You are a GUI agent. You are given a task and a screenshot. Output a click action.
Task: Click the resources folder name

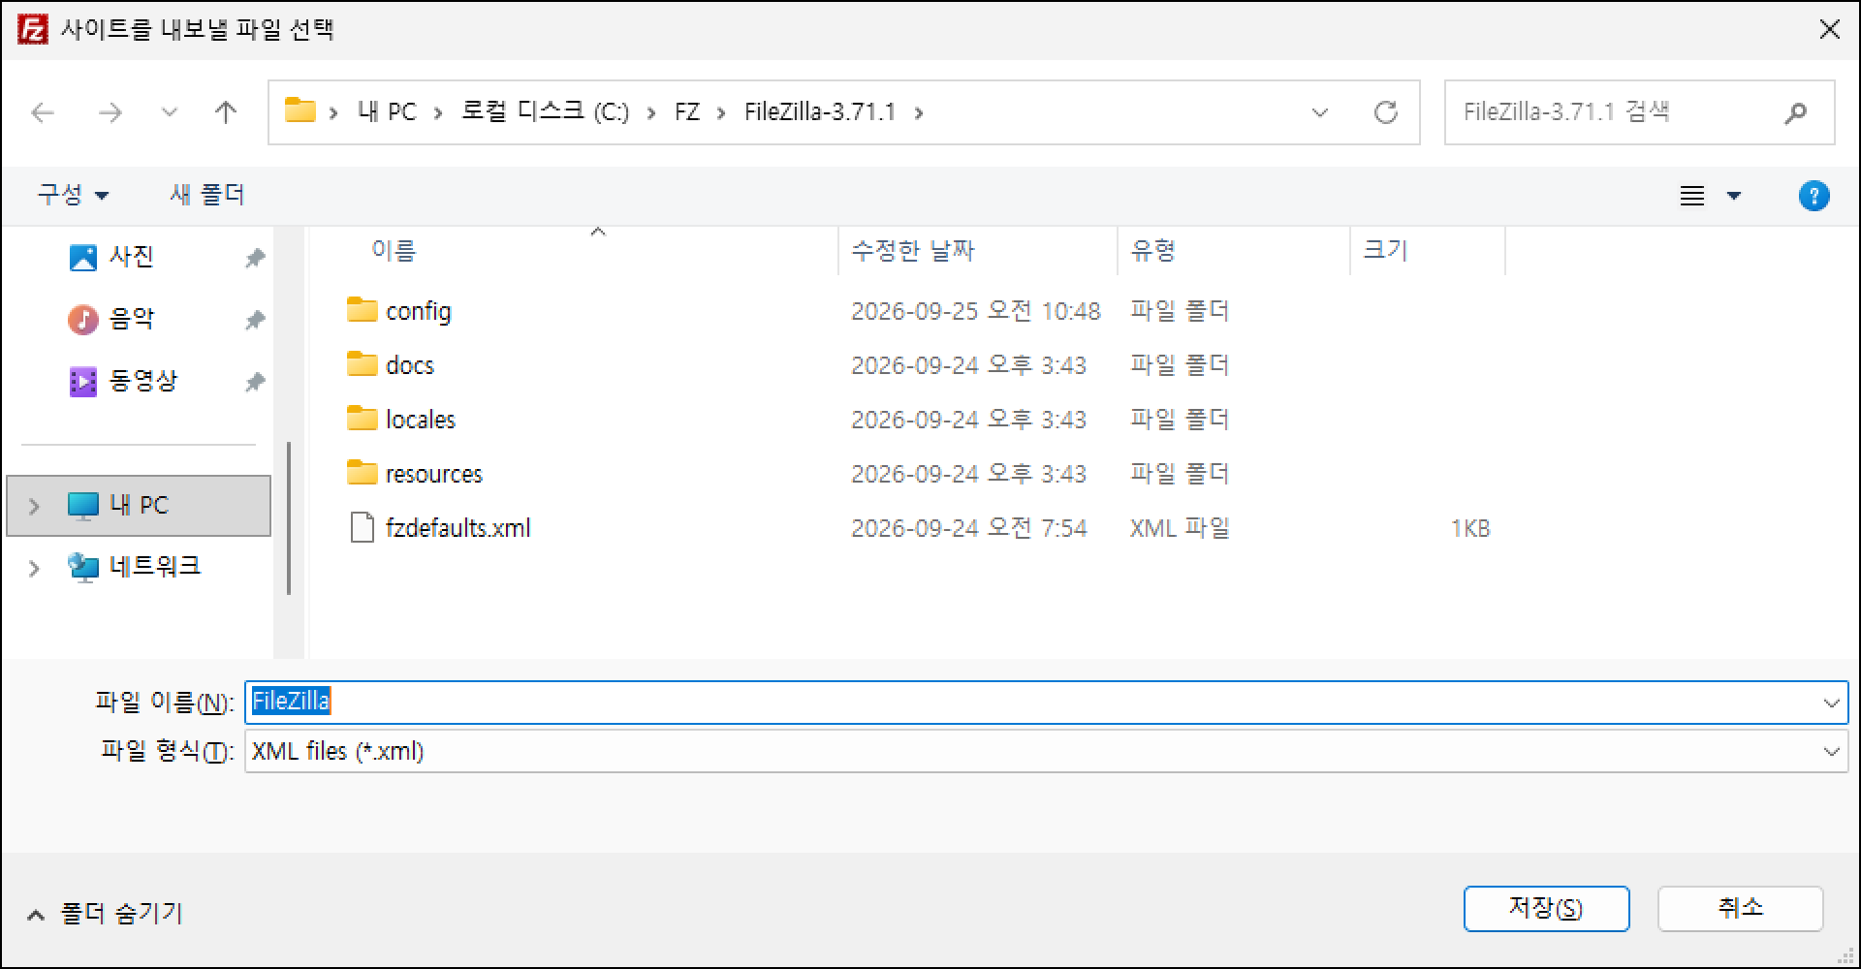(x=434, y=474)
